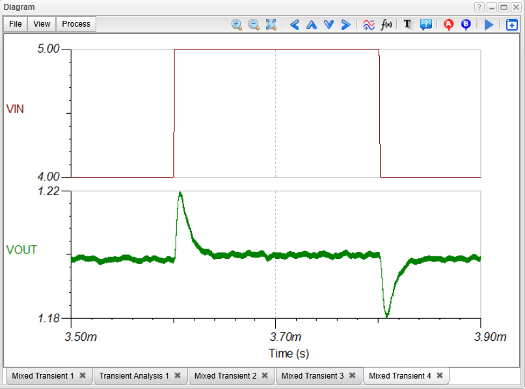Place cursor A marker
This screenshot has height=389, width=525.
pos(448,24)
